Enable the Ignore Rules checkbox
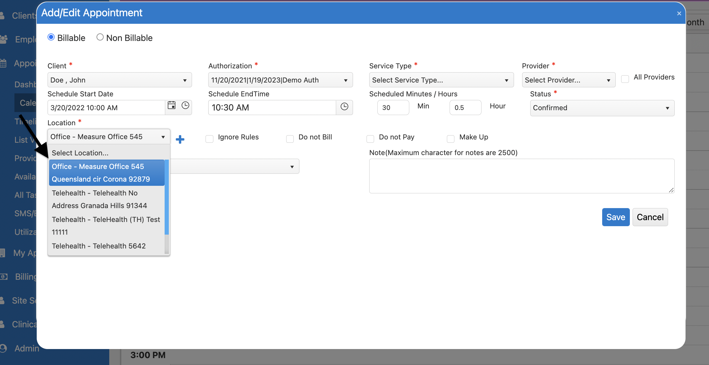The width and height of the screenshot is (709, 365). (209, 139)
